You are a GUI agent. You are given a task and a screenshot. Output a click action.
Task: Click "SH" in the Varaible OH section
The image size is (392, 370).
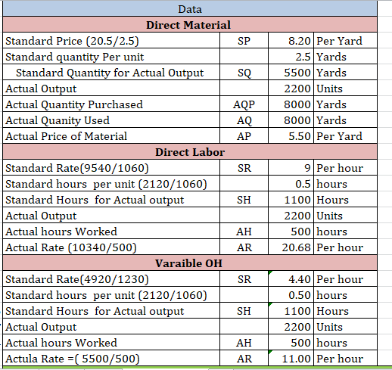coord(244,311)
